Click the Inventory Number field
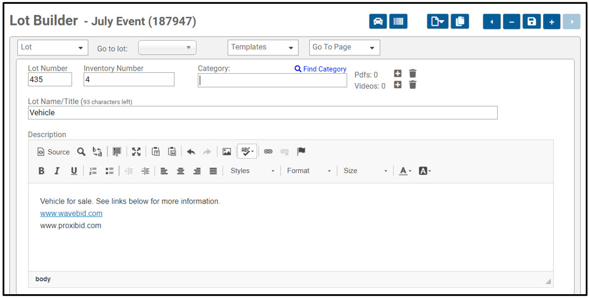Image resolution: width=589 pixels, height=298 pixels. (129, 80)
